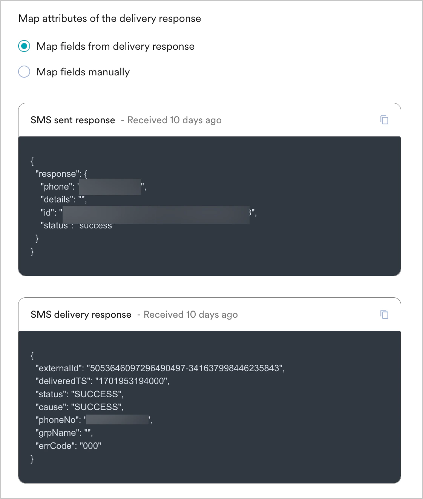The image size is (423, 499).
Task: Click the SMS delivery response card title
Action: click(x=81, y=314)
